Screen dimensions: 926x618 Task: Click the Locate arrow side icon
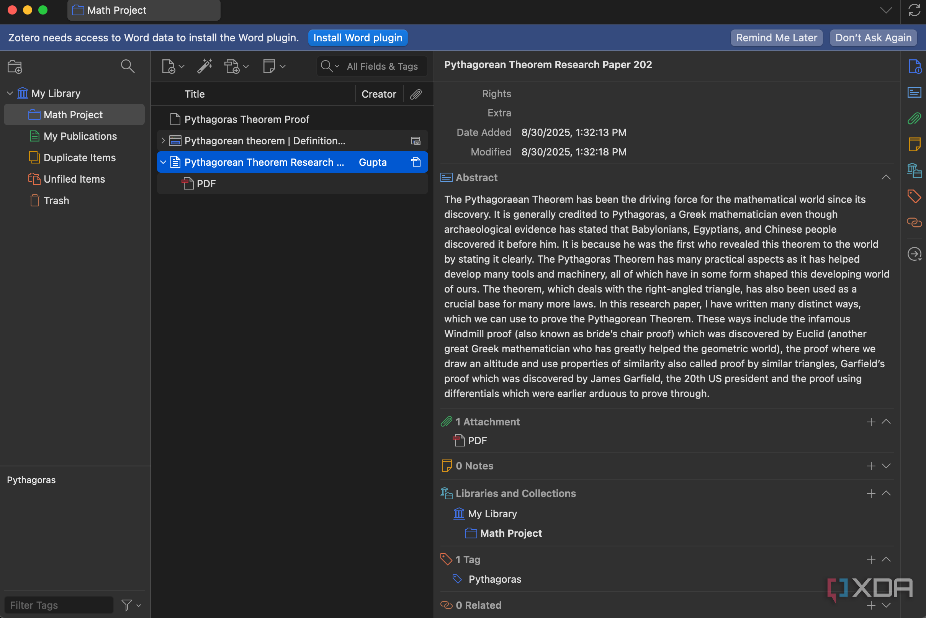click(914, 254)
